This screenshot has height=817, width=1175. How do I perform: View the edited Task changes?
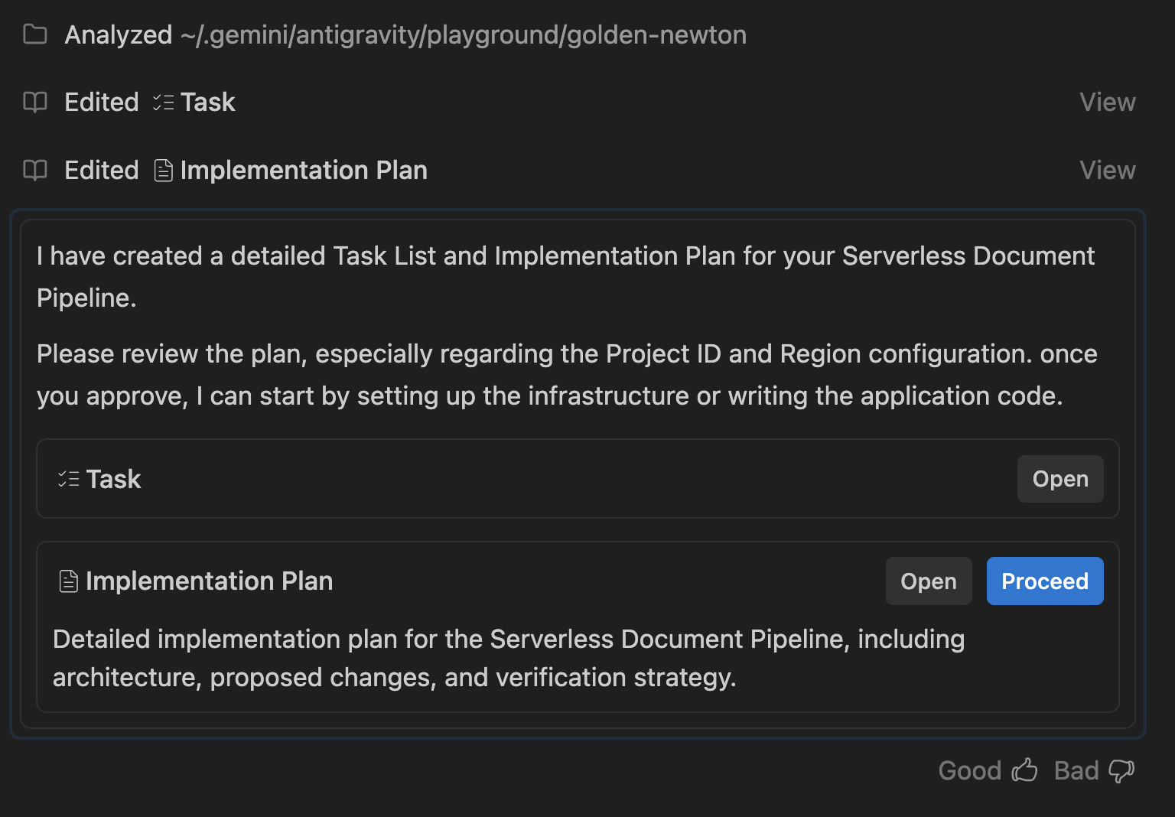1107,102
